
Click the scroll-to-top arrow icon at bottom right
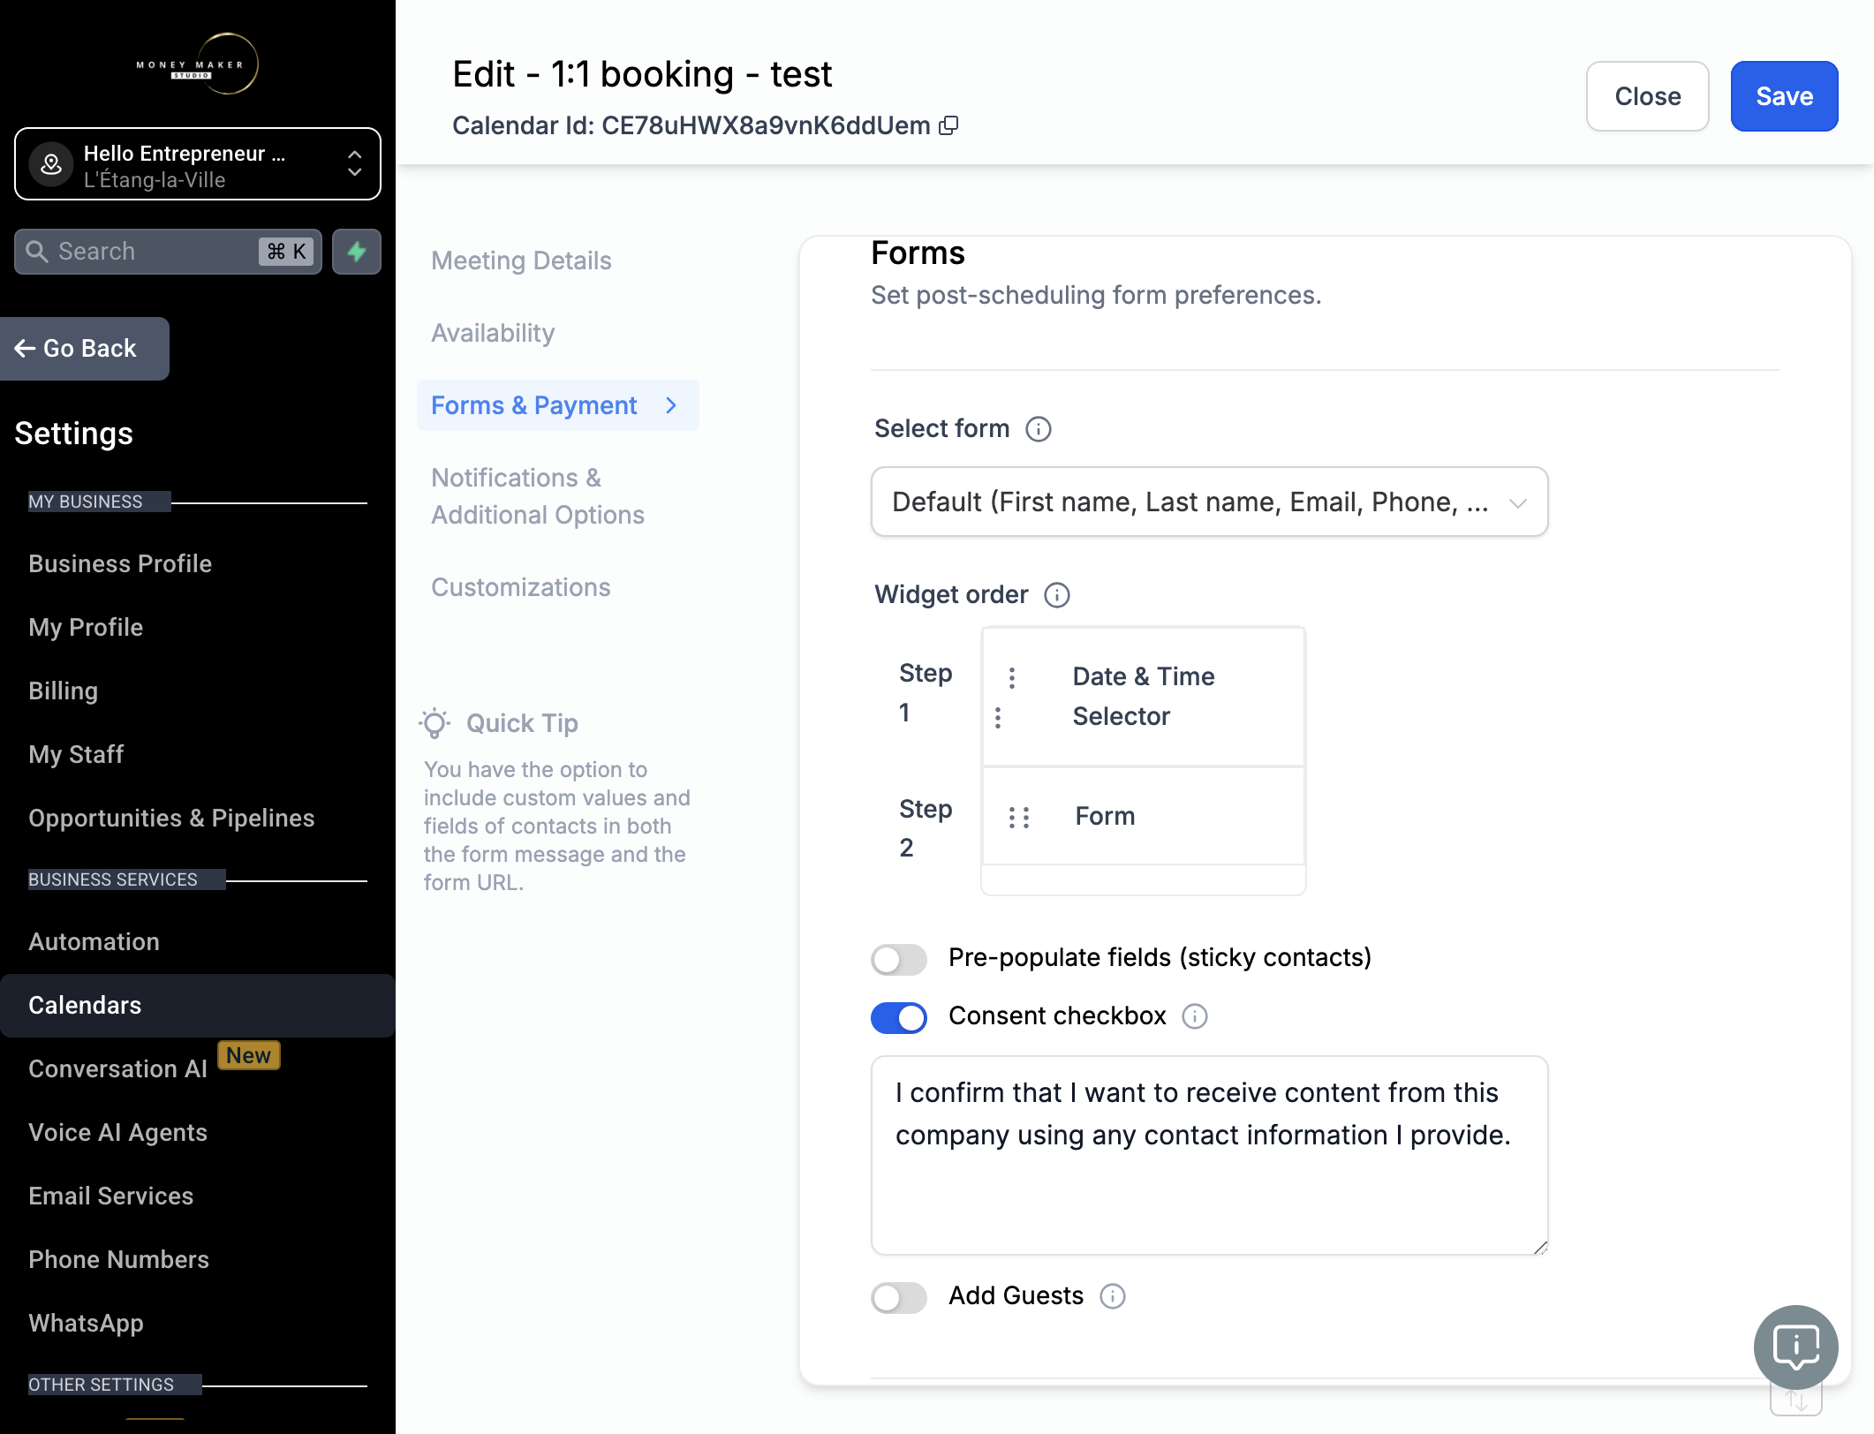[x=1795, y=1400]
